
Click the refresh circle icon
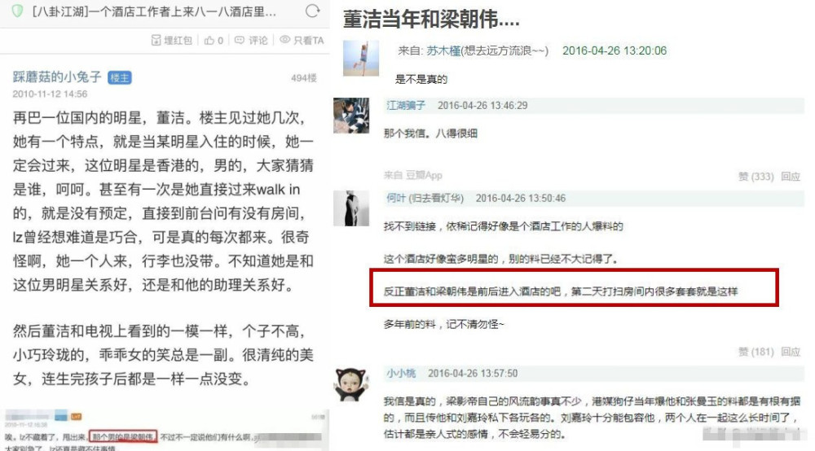[x=312, y=11]
